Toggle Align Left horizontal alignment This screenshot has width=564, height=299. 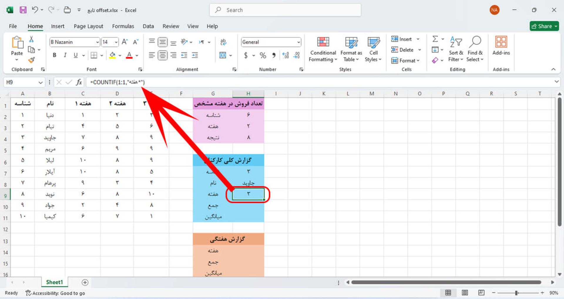152,55
